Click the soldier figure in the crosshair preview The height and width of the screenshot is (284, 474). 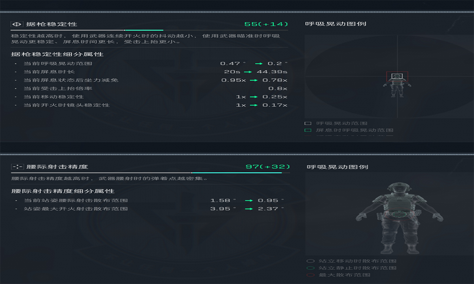[397, 87]
